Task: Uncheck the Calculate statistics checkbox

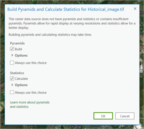Action: click(12, 79)
